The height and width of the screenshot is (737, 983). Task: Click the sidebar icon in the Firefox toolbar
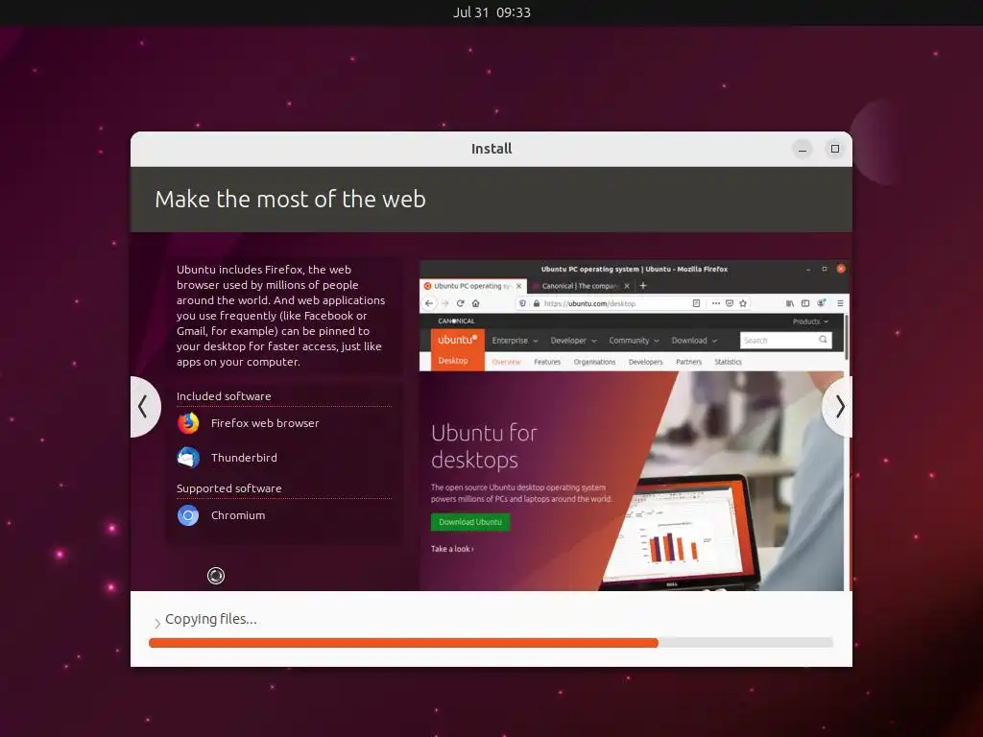click(x=805, y=303)
